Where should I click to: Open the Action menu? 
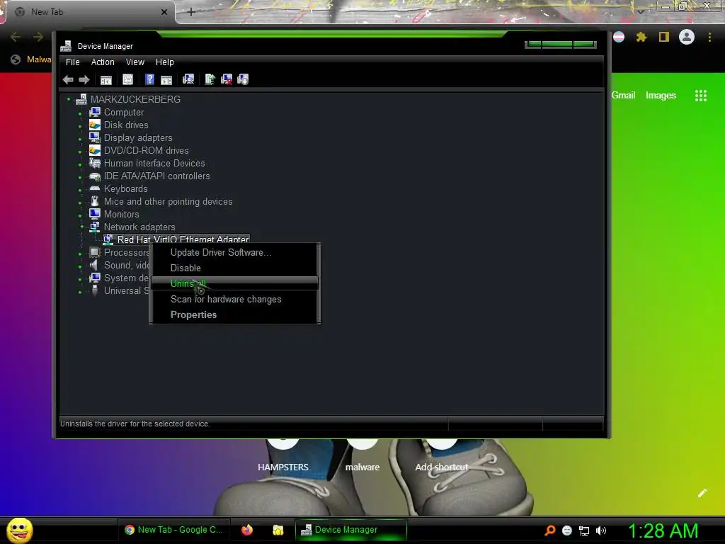click(x=103, y=62)
